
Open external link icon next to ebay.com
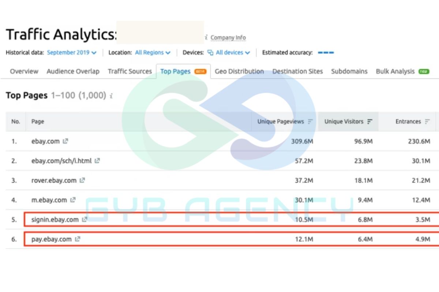coord(65,141)
